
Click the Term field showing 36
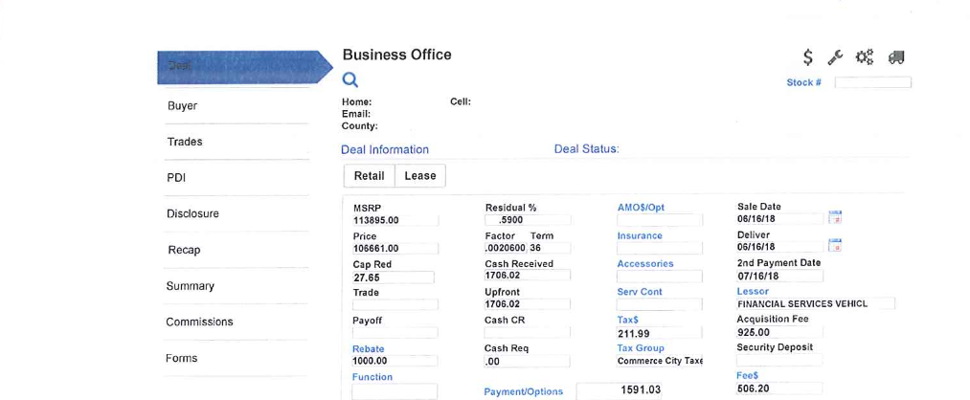tap(550, 248)
